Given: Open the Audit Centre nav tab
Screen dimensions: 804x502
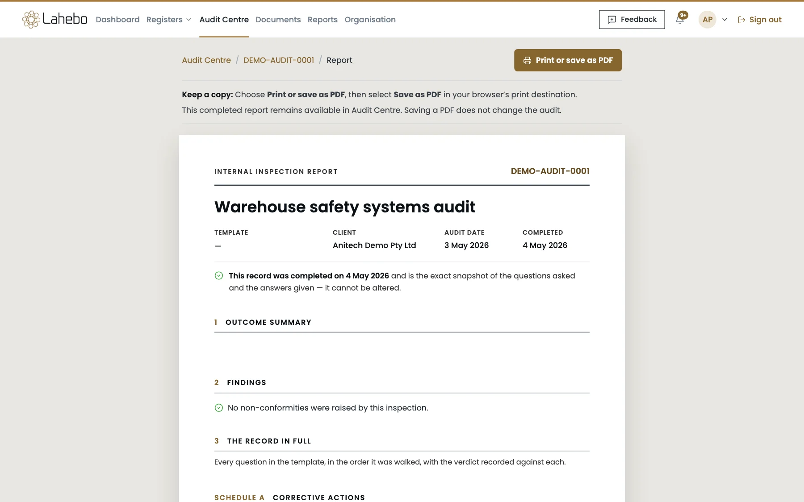Looking at the screenshot, I should click(224, 20).
